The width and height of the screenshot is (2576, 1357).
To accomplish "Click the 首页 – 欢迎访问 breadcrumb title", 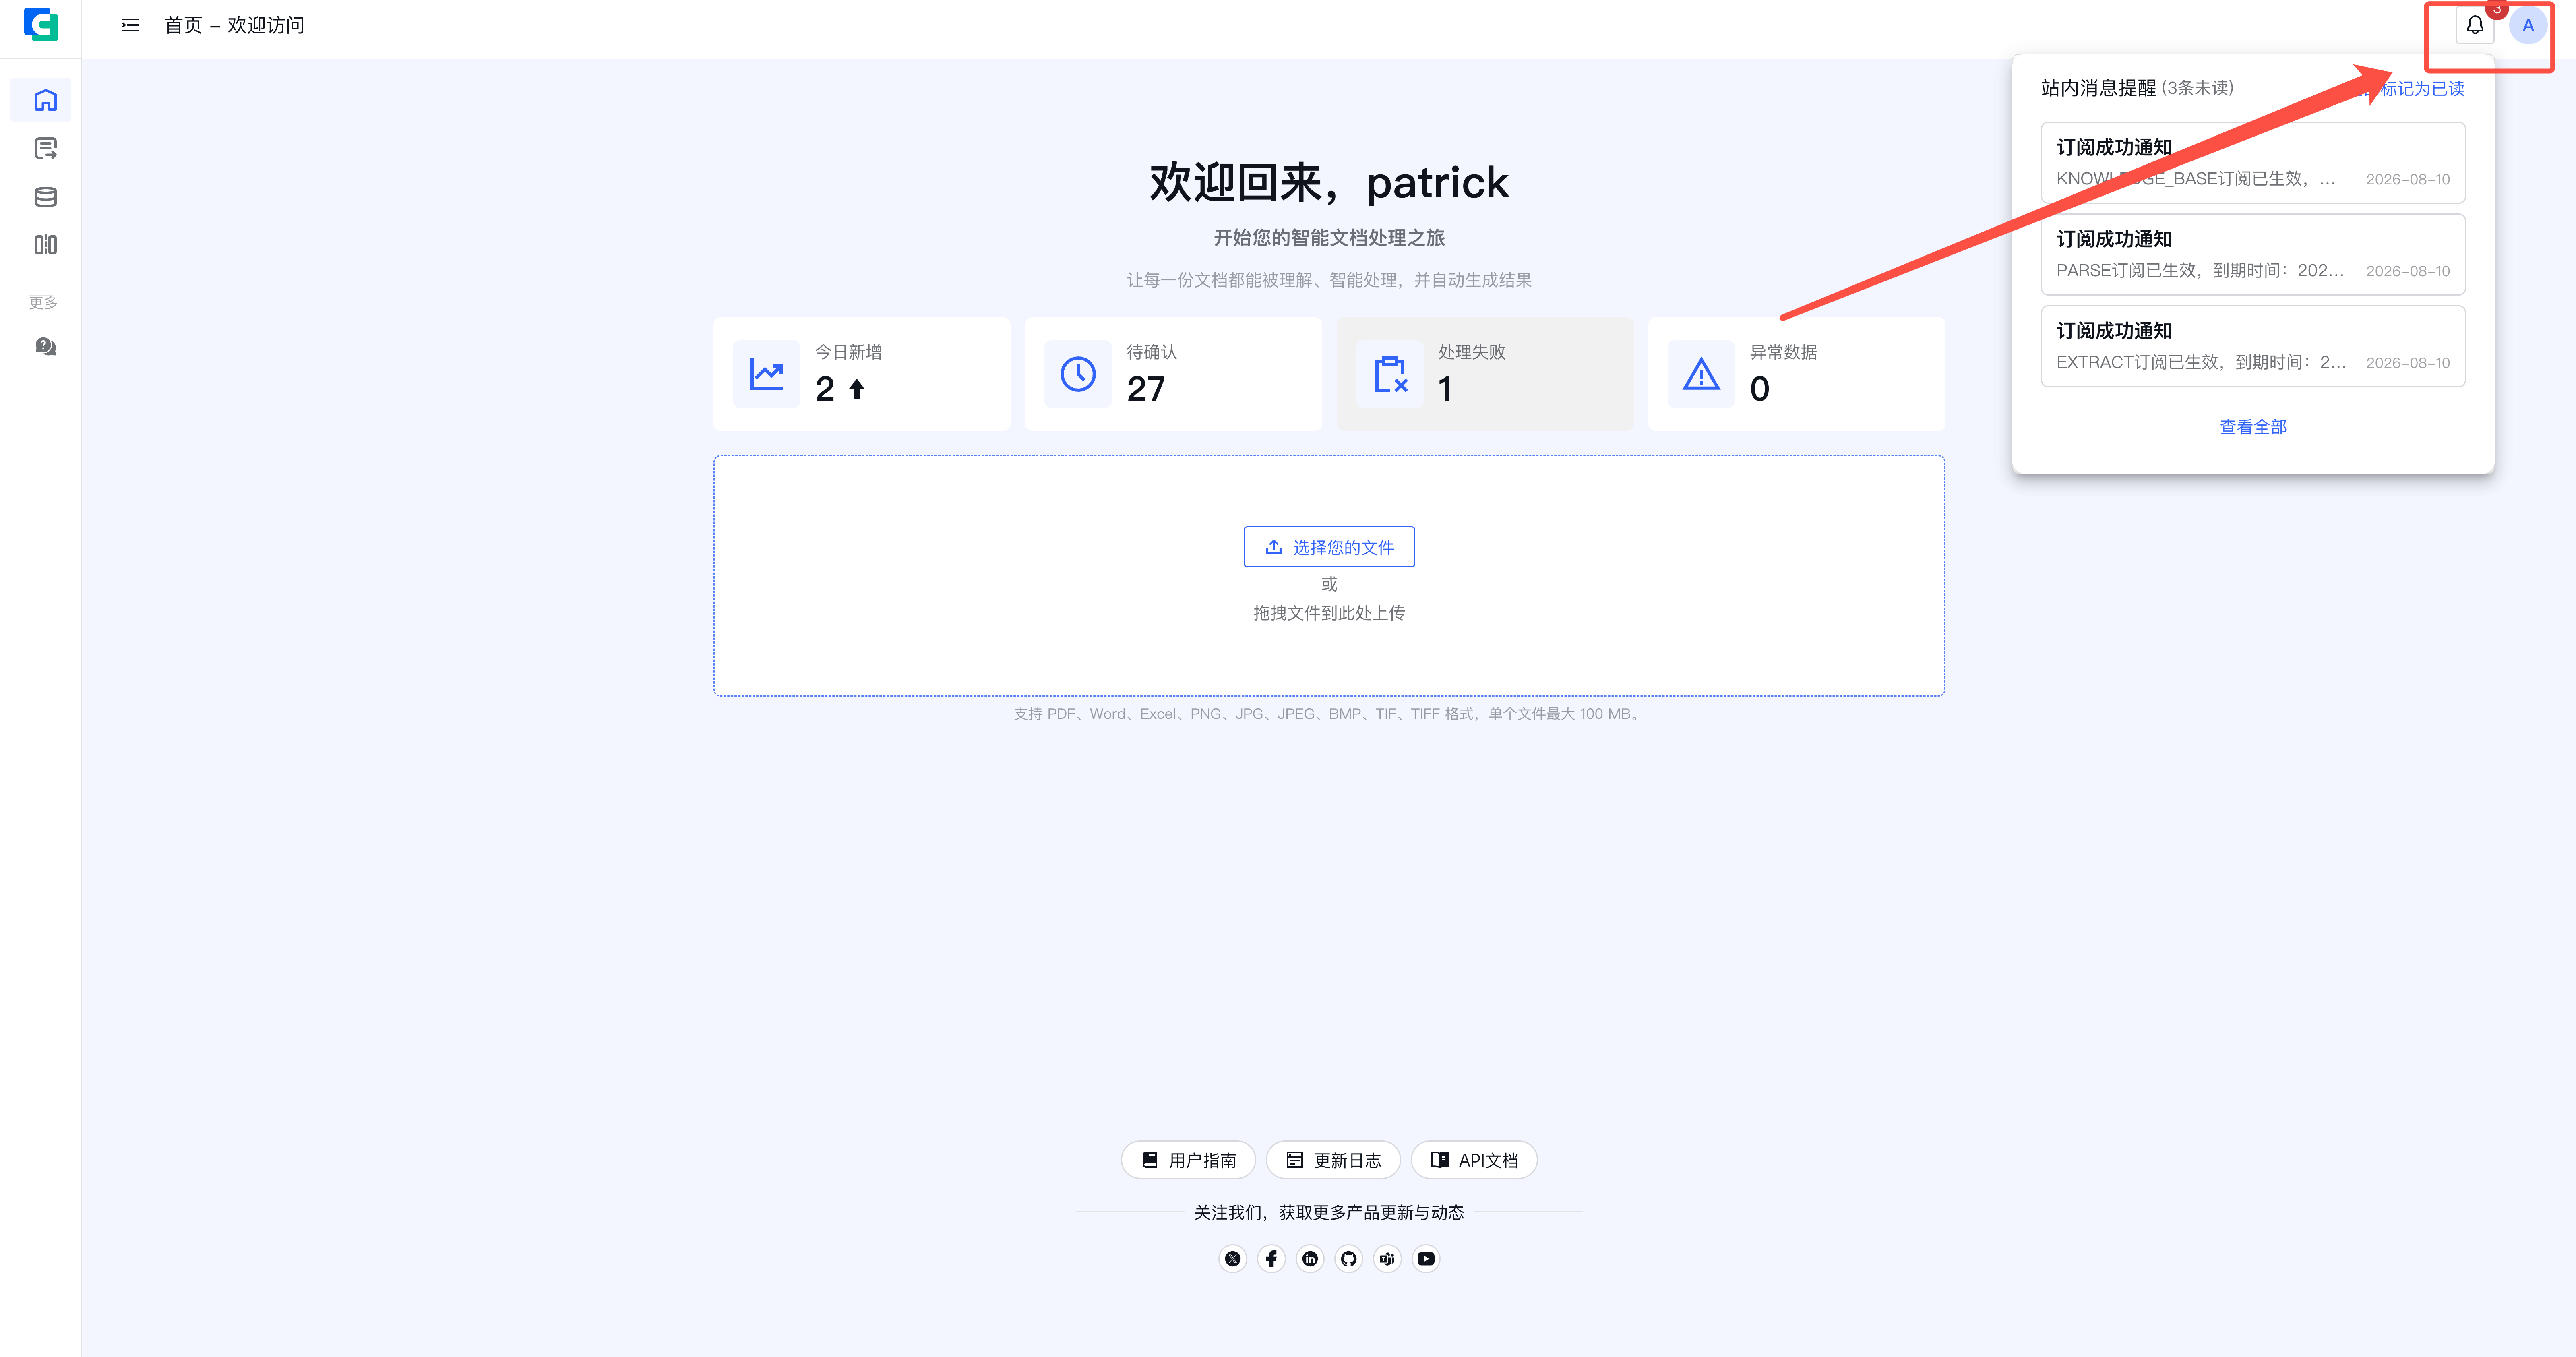I will pyautogui.click(x=234, y=25).
